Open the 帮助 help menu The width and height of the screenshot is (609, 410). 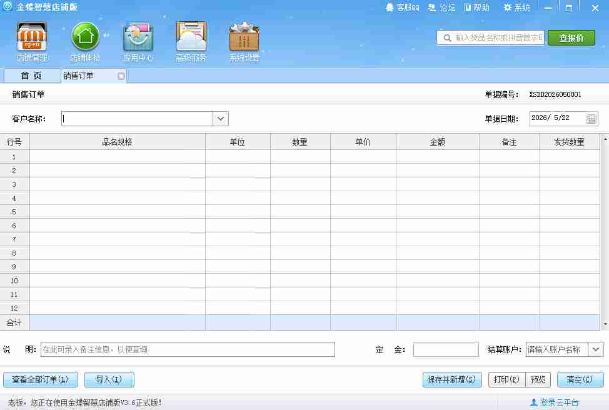tap(477, 7)
